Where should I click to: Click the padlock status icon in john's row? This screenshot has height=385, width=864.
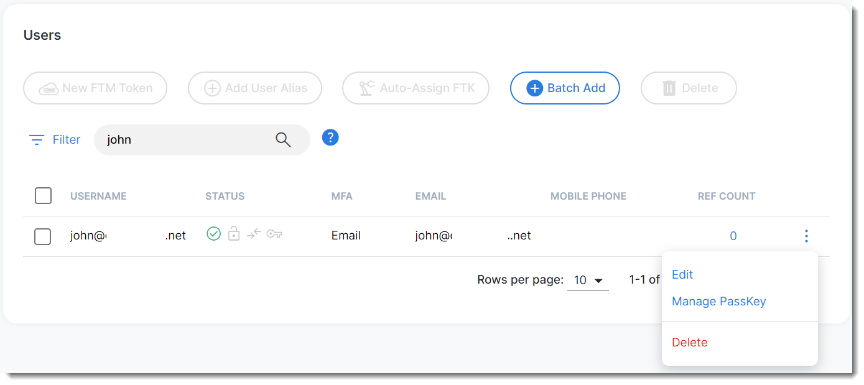coord(233,234)
